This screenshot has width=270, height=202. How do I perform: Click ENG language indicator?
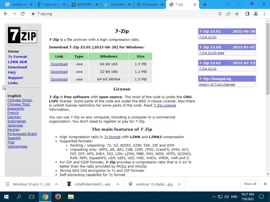(234, 197)
